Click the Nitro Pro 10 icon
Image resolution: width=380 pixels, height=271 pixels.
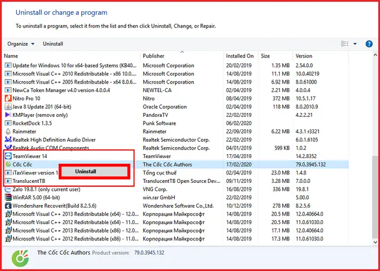pos(8,99)
